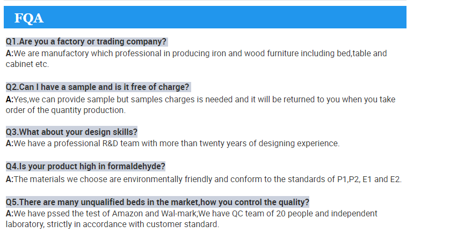Select the Q3 design skills question
Viewport: 450px width, 233px height.
pyautogui.click(x=71, y=132)
